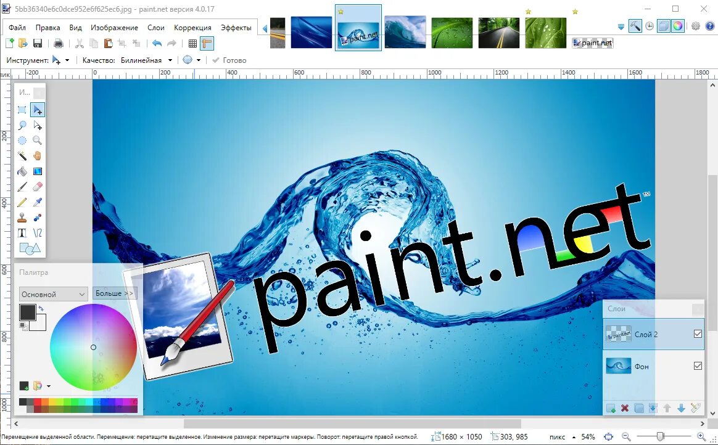Toggle the Colors window button
Image resolution: width=718 pixels, height=445 pixels.
(x=678, y=26)
